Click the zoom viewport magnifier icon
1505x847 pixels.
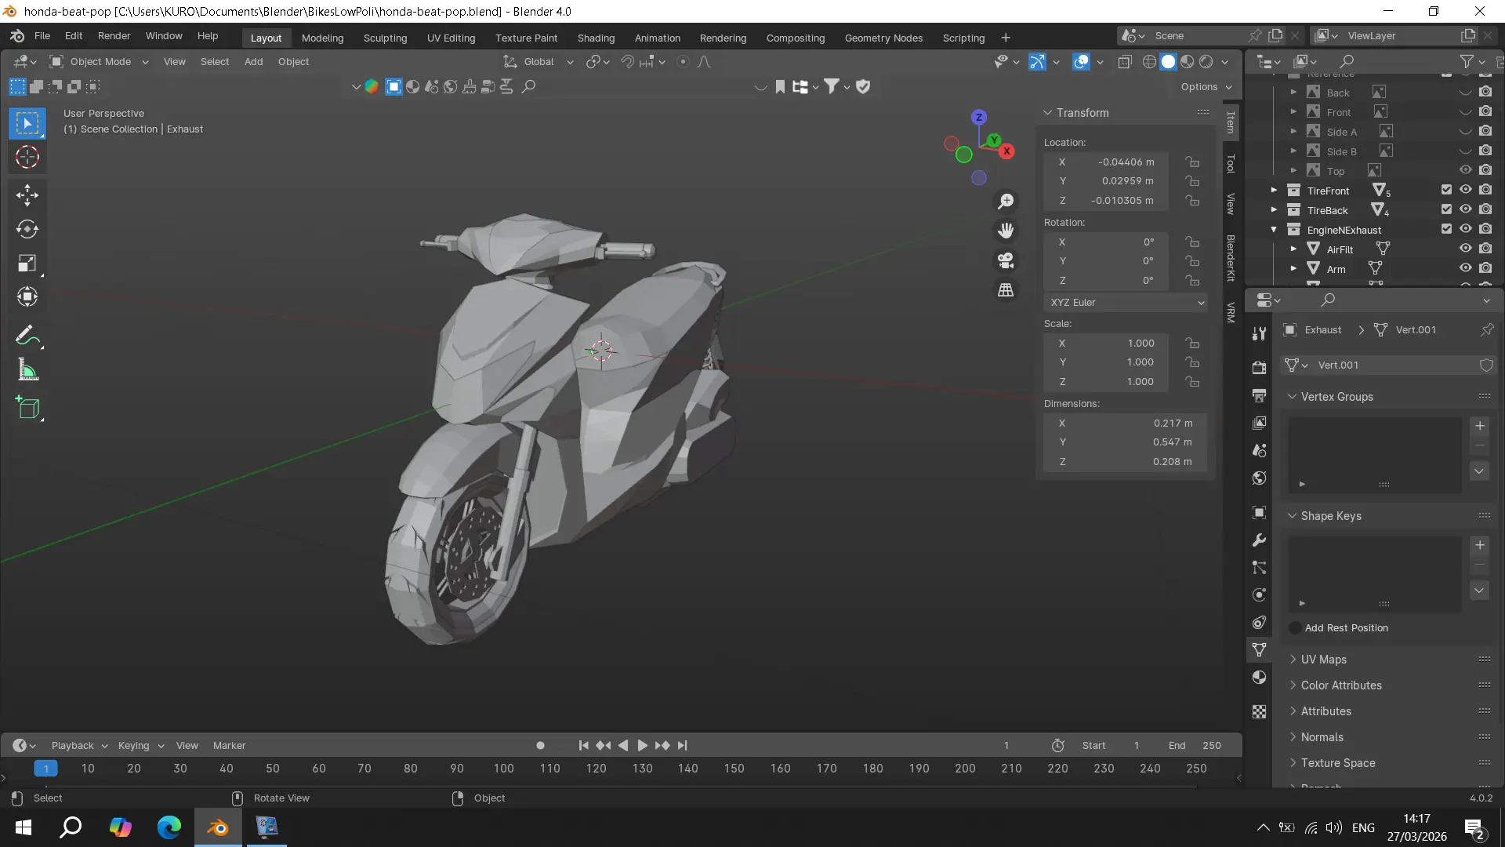tap(1006, 202)
